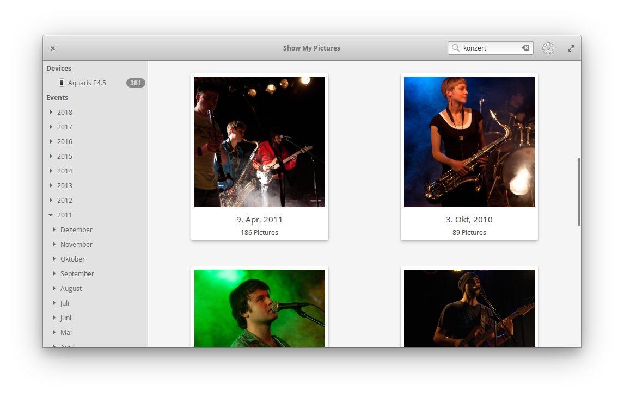Expand the 2016 year node
Viewport: 624px width, 398px height.
[x=51, y=141]
